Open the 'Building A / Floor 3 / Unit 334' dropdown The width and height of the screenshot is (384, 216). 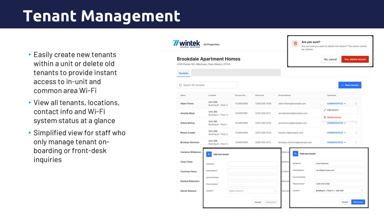coord(340,190)
